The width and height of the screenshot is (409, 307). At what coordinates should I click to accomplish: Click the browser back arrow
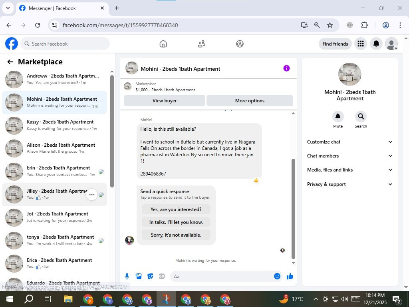pos(9,25)
